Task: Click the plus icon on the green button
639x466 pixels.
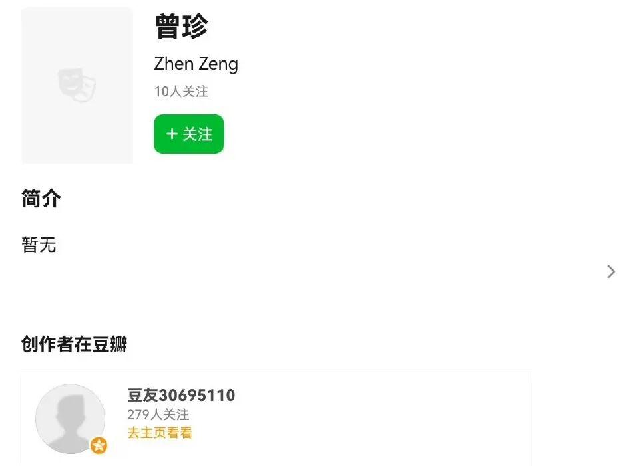Action: 172,134
